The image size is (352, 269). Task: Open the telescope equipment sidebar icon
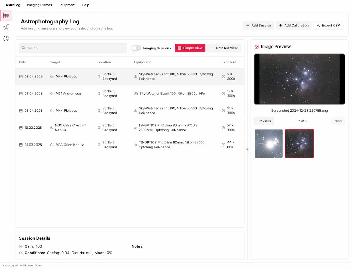point(6,27)
